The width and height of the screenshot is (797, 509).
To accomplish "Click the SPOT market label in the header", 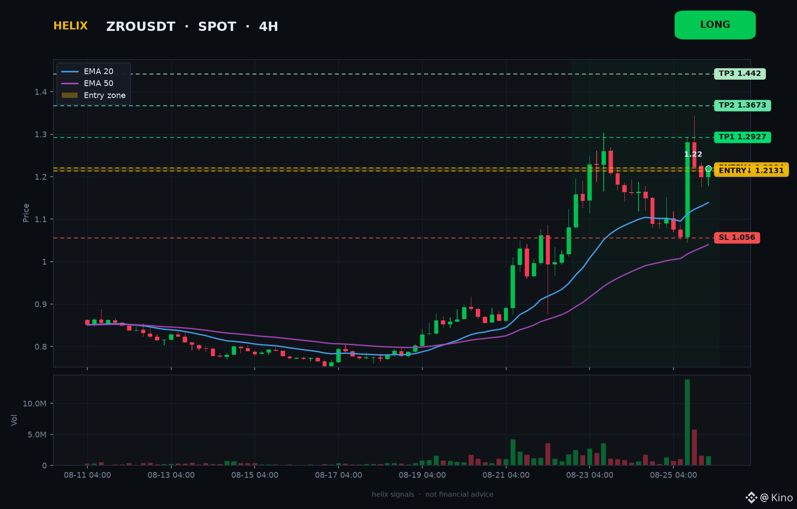I will (217, 27).
